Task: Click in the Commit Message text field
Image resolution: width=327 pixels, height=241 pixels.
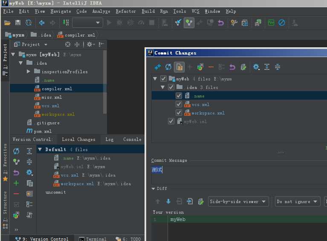Action: click(x=239, y=175)
